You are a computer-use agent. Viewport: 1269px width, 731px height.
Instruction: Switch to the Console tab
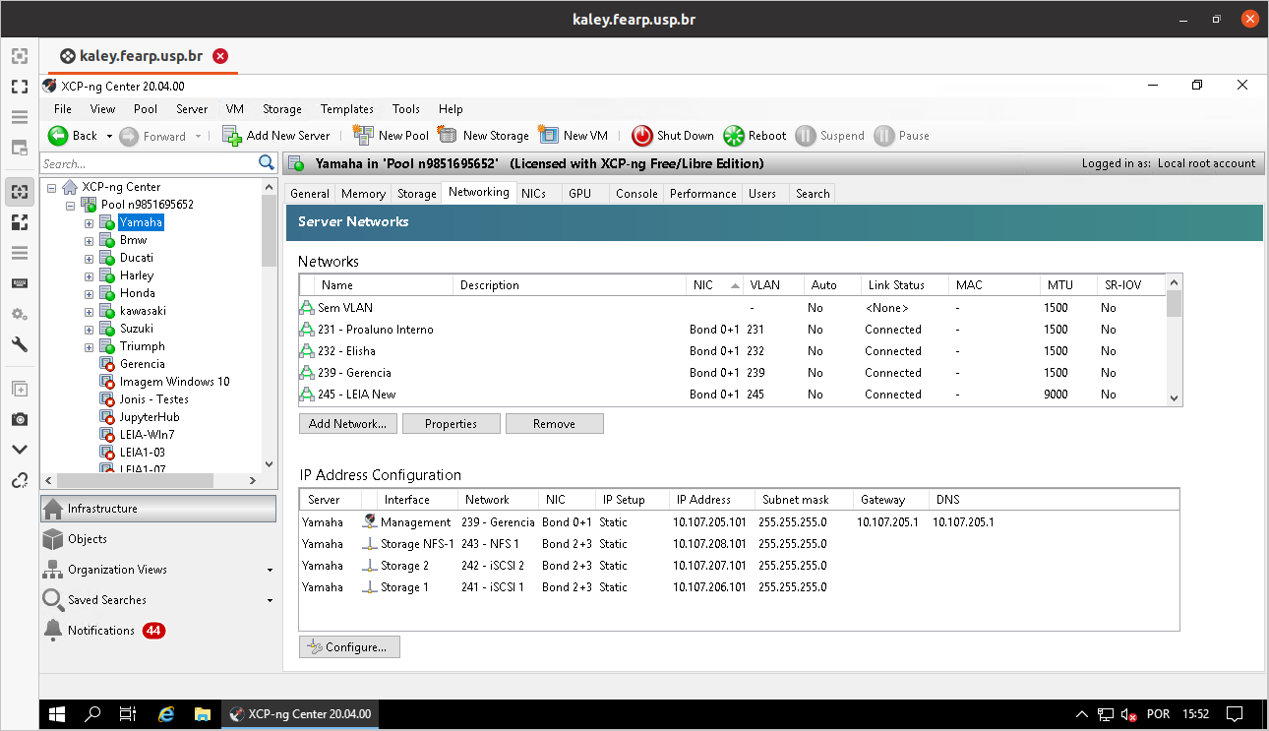[x=636, y=194]
